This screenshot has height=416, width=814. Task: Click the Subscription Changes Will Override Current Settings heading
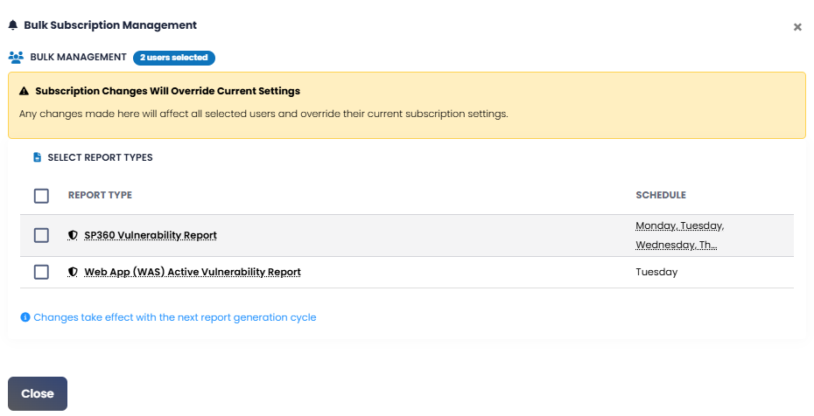tap(168, 91)
